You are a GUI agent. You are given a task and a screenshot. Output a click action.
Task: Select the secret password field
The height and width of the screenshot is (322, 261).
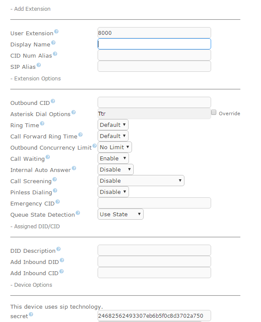[x=154, y=316]
